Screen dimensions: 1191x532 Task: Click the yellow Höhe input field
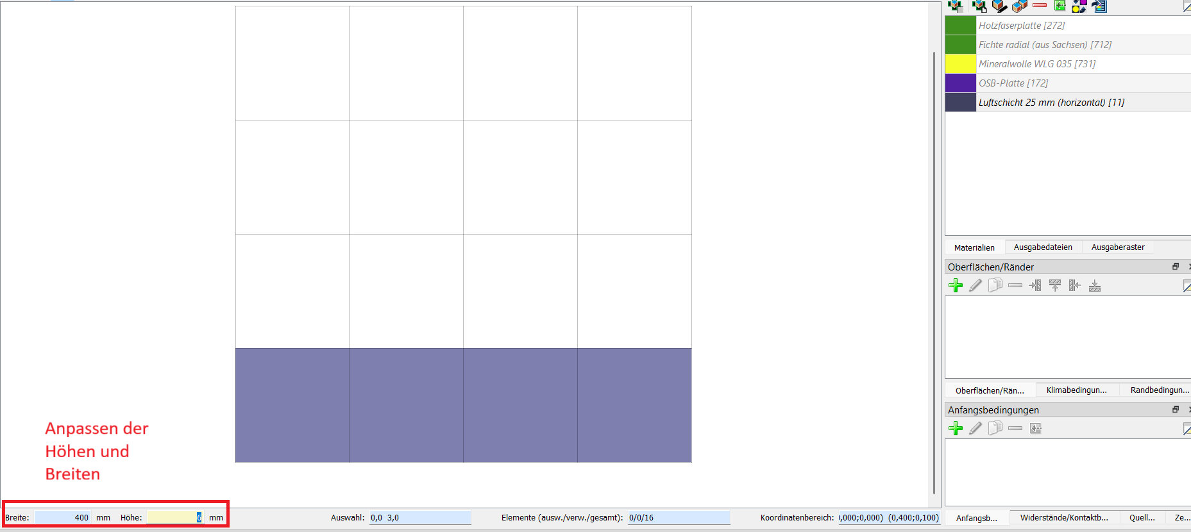(x=175, y=517)
